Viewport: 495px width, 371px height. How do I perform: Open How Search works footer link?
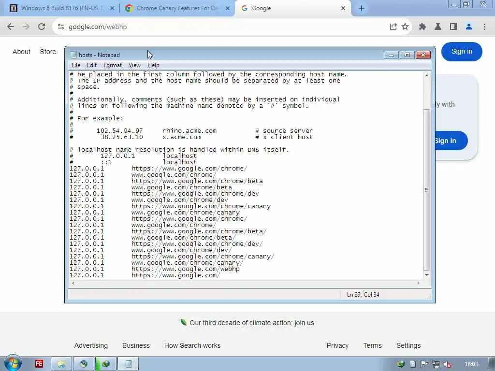[192, 345]
